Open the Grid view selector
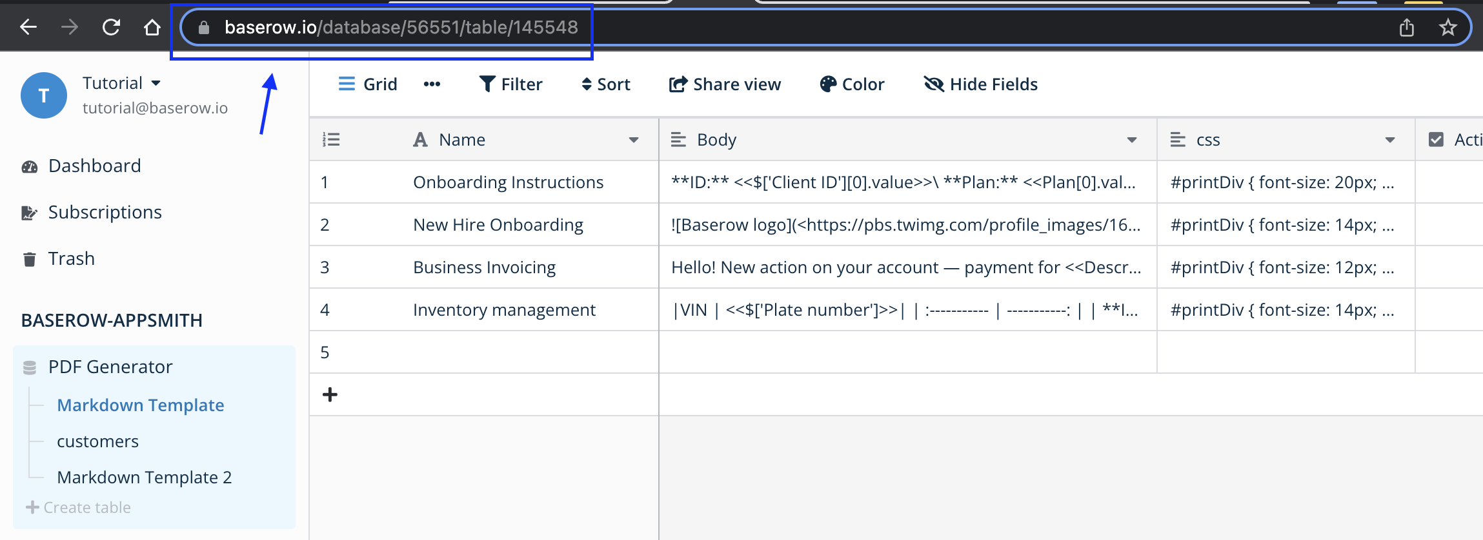 click(368, 84)
